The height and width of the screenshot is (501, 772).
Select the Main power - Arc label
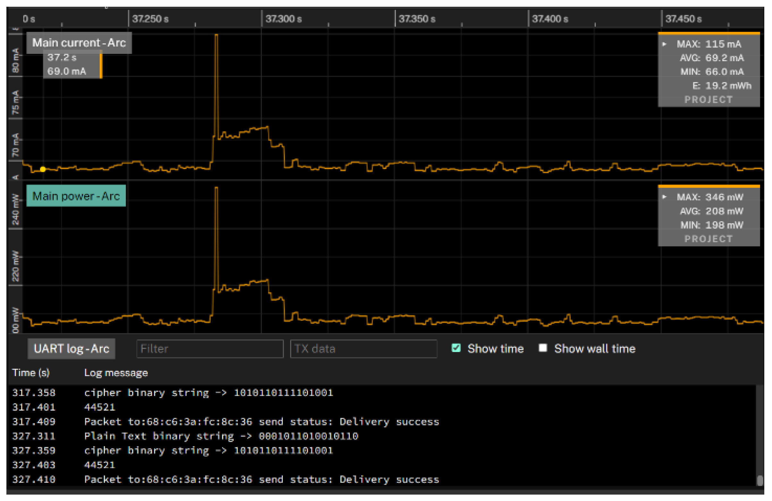[x=76, y=196]
